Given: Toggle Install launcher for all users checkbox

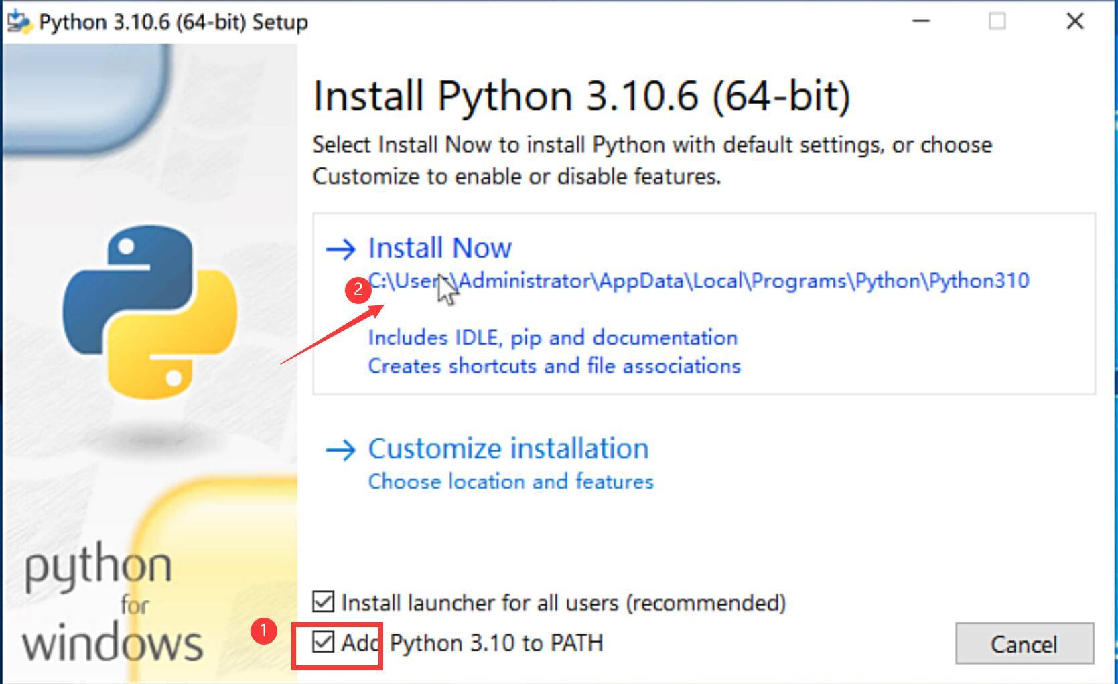Looking at the screenshot, I should coord(324,602).
